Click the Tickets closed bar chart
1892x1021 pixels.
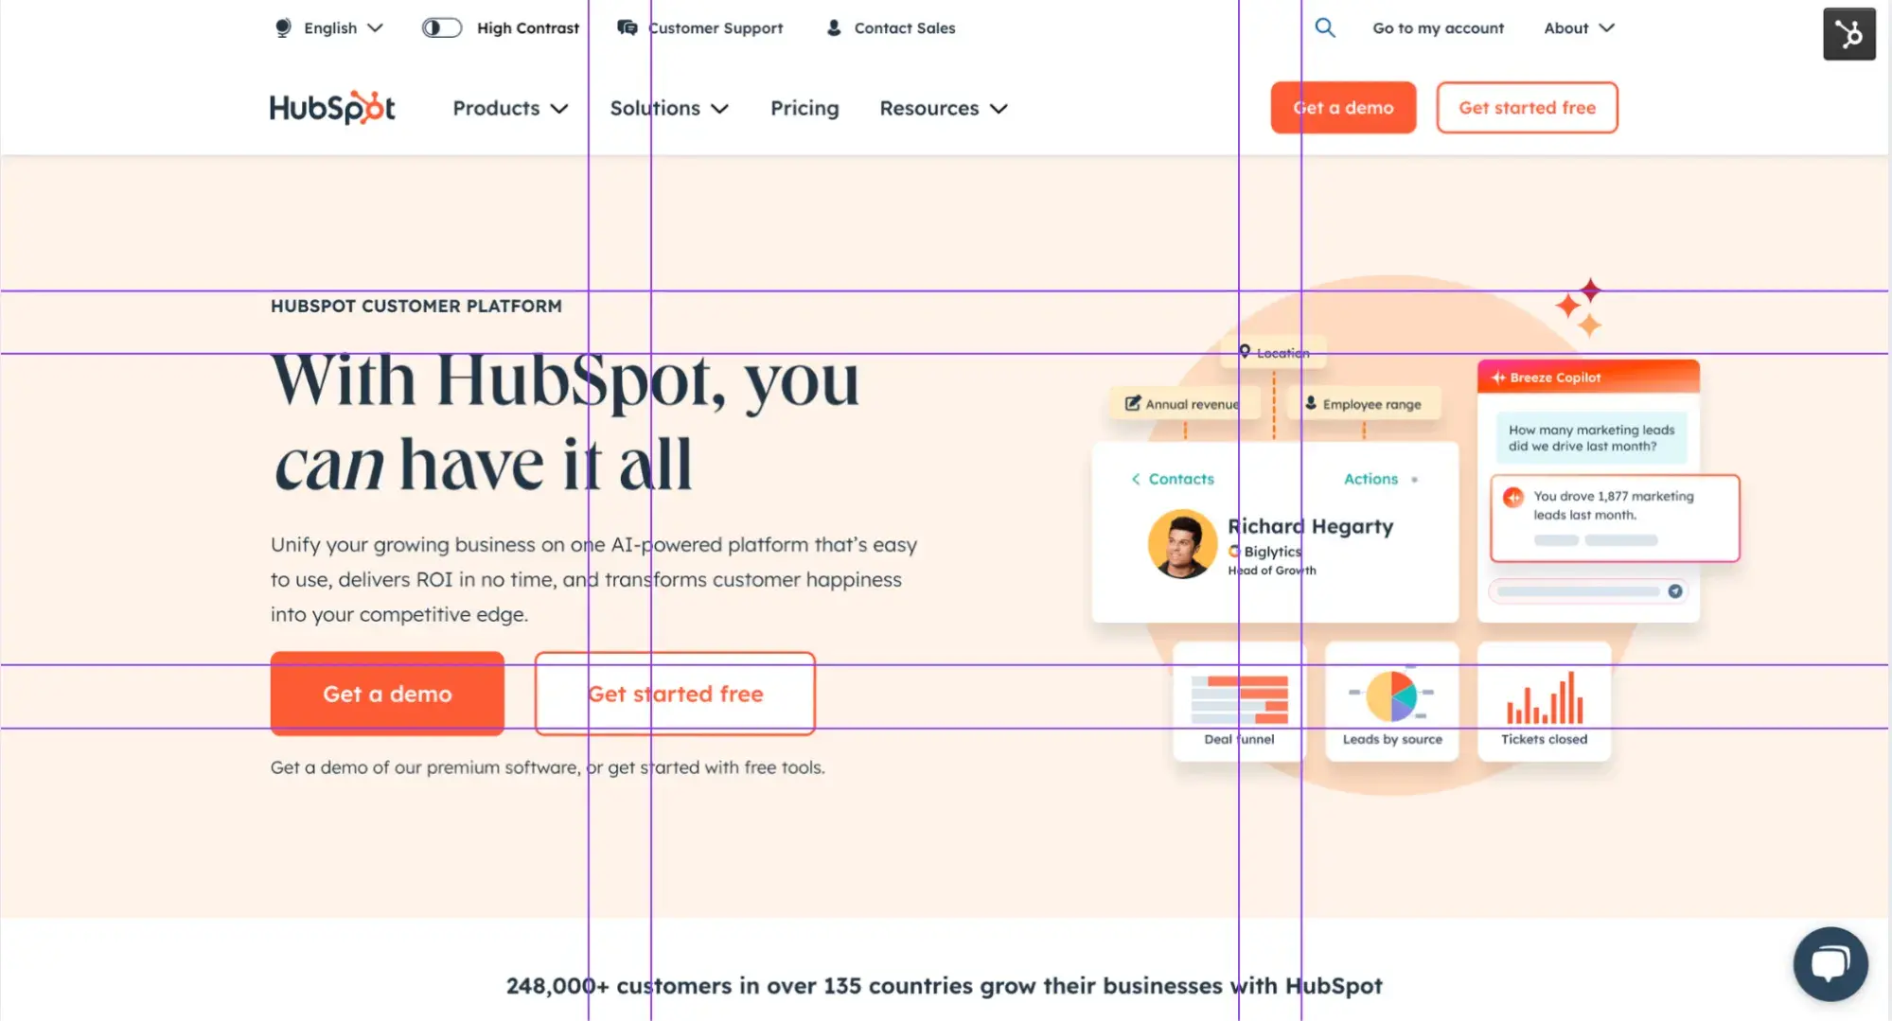click(x=1545, y=697)
